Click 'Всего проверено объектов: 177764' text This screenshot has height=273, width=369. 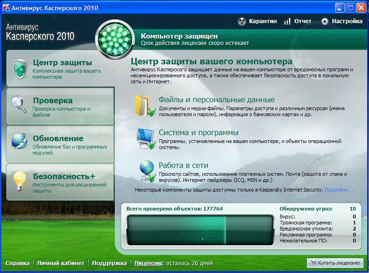pos(175,209)
